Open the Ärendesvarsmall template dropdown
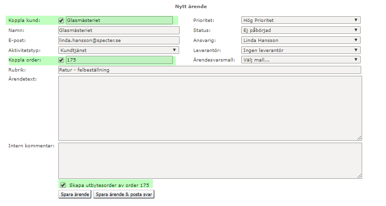Viewport: 386px width, 206px height. (300, 60)
